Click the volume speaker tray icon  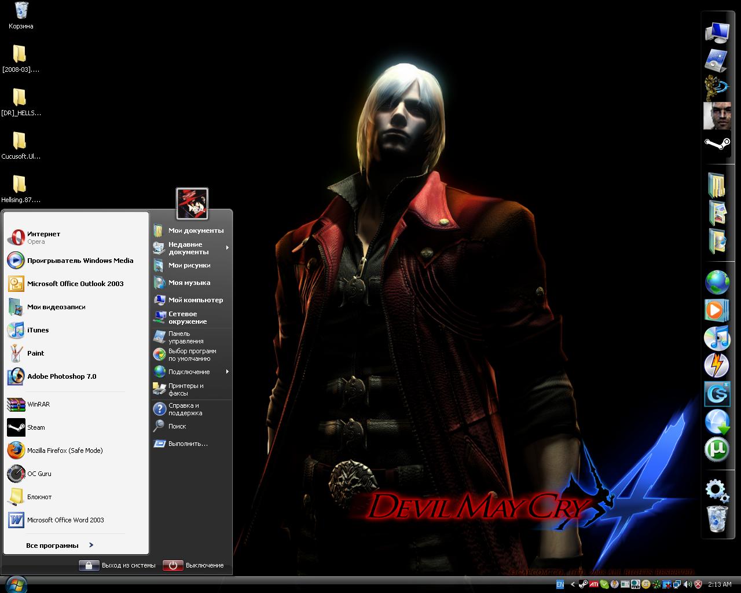coord(687,584)
